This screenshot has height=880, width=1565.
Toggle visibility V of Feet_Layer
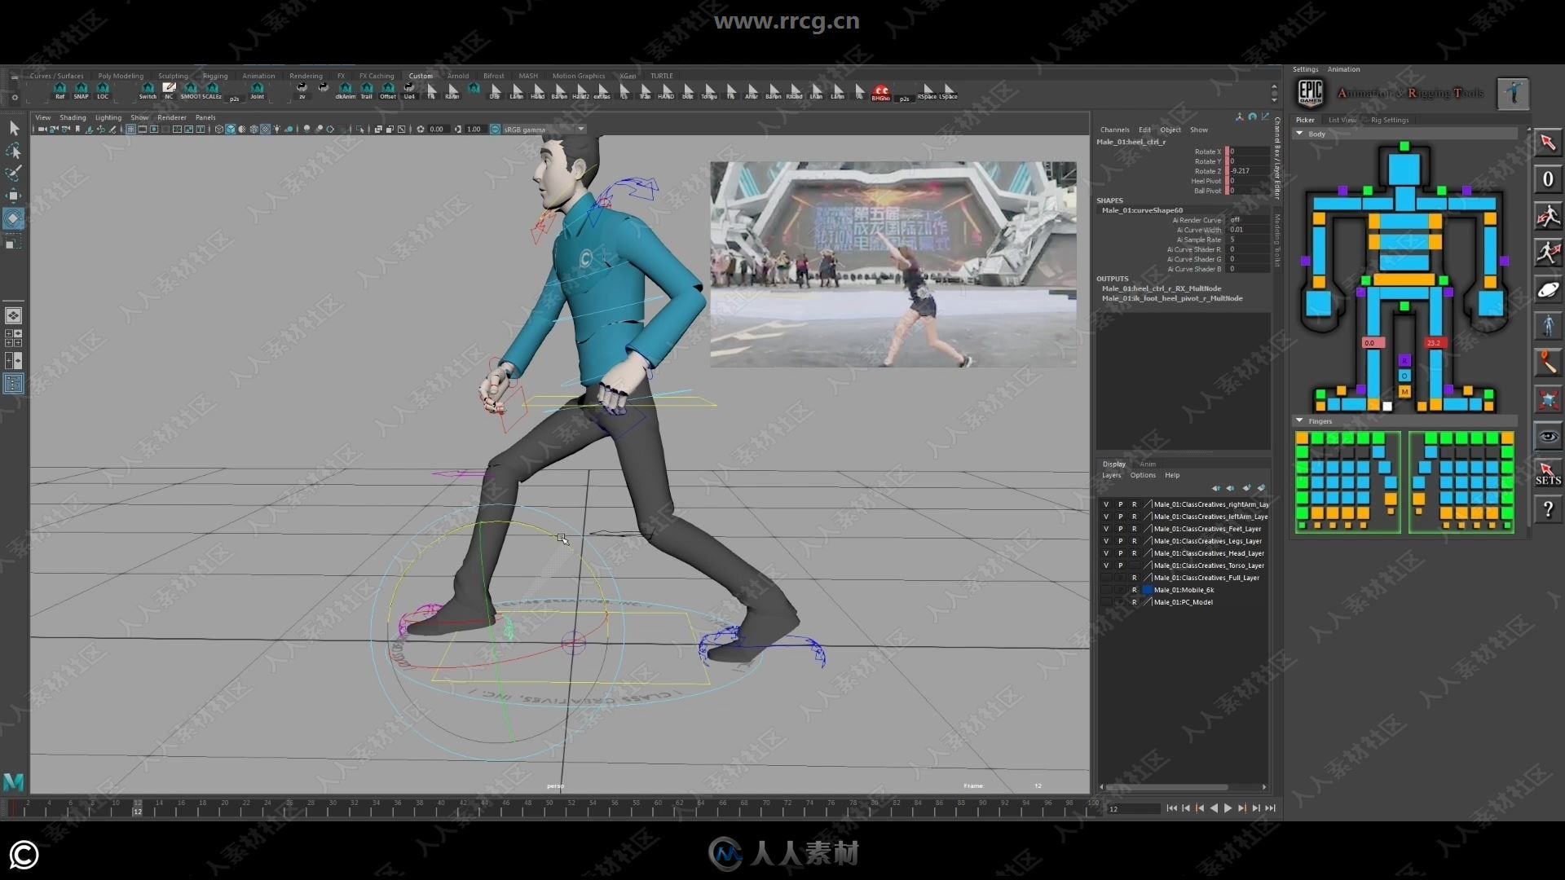[x=1106, y=529]
